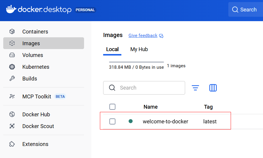The height and width of the screenshot is (158, 263).
Task: Click the Give feedback link
Action: click(143, 36)
